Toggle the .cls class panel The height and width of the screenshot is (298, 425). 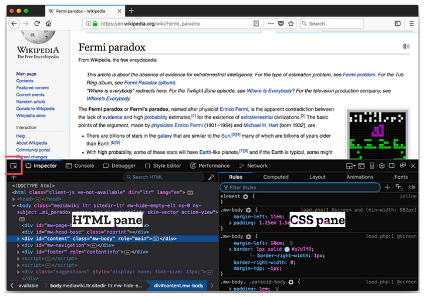[411, 187]
